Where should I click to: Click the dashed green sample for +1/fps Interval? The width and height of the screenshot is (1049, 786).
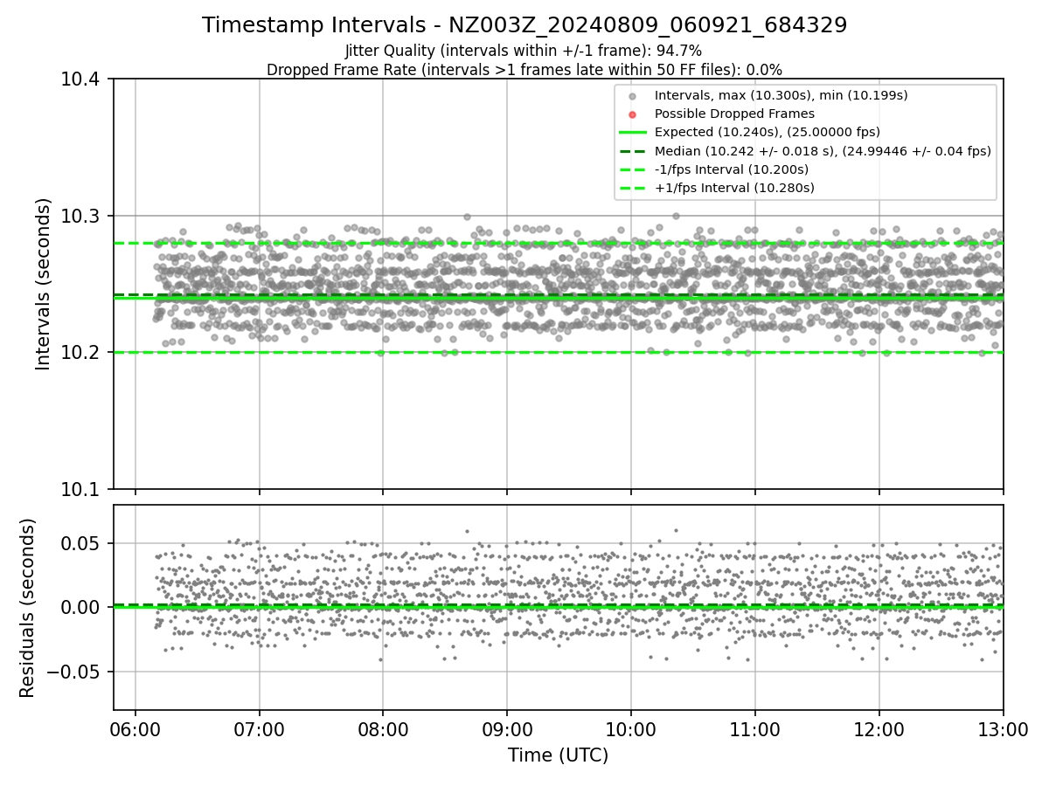point(633,189)
